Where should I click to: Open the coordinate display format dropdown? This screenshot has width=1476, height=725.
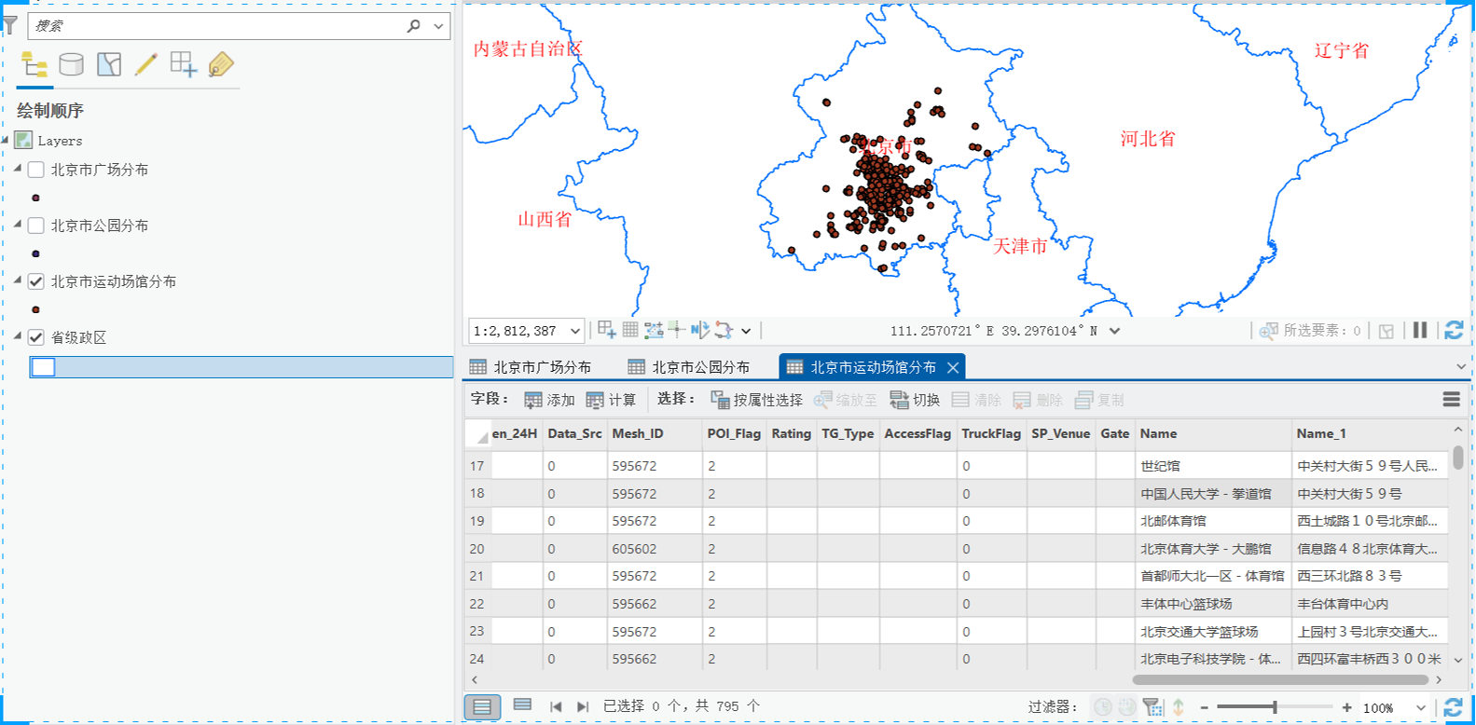tap(1114, 331)
